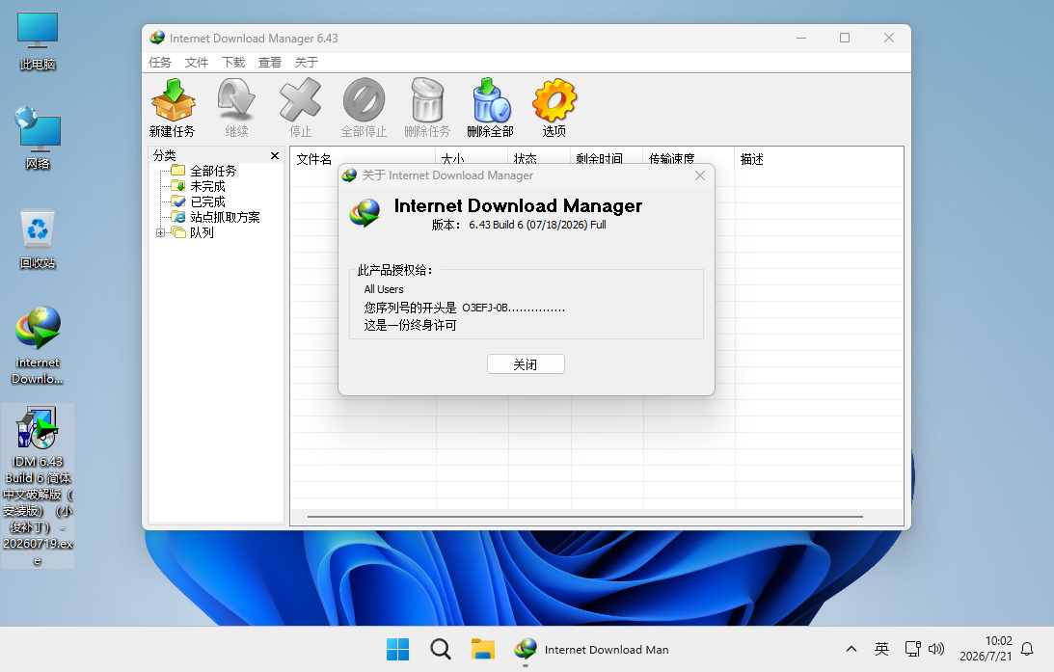Click the network tray icon

[x=913, y=649]
